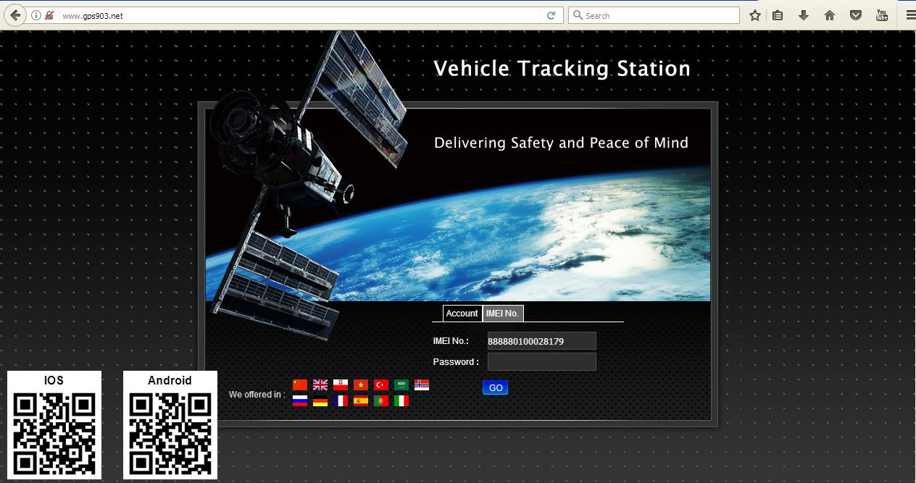Screen dimensions: 916x483
Task: Click the browser Search box
Action: click(654, 15)
